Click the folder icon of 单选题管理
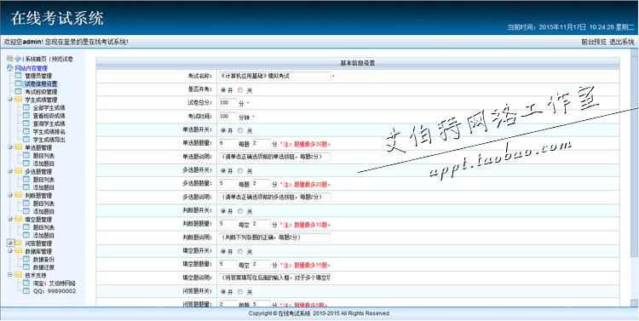 [x=18, y=147]
